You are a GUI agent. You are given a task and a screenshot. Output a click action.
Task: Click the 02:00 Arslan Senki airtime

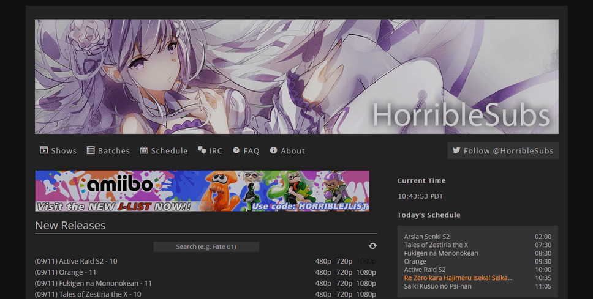click(543, 237)
